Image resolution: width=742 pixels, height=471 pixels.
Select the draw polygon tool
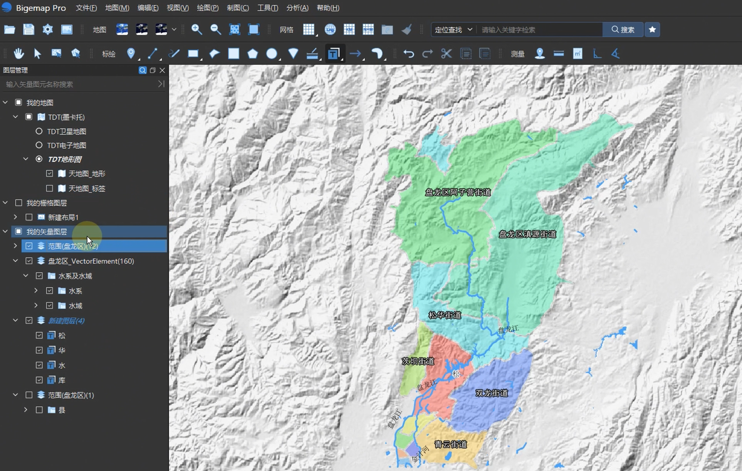click(x=253, y=54)
